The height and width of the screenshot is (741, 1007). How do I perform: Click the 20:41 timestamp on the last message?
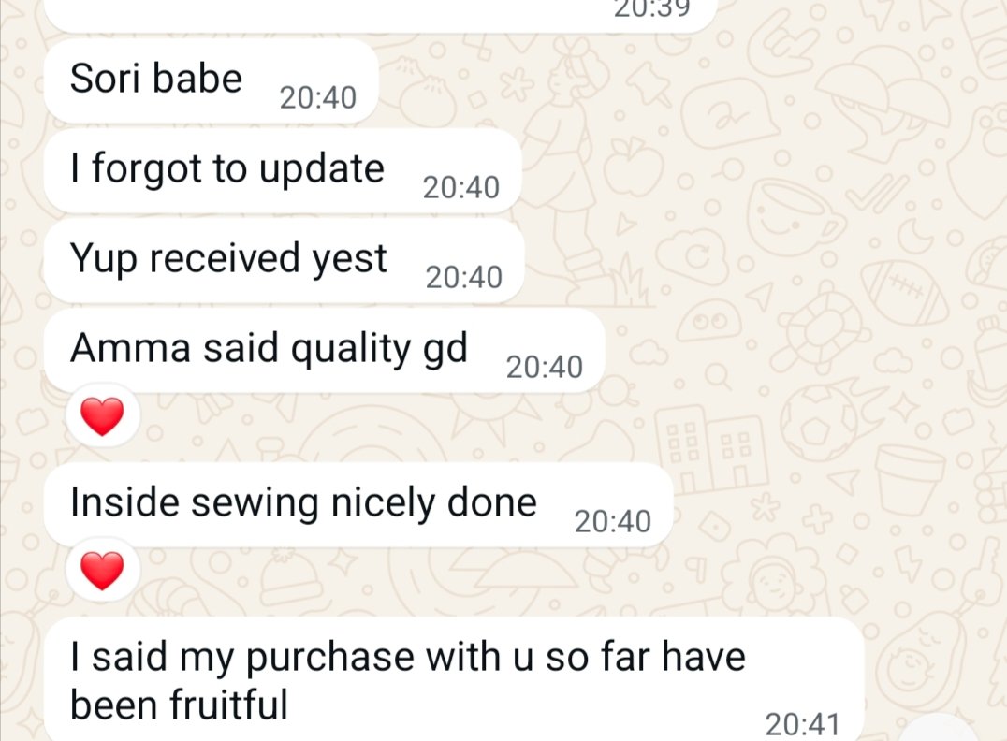803,725
